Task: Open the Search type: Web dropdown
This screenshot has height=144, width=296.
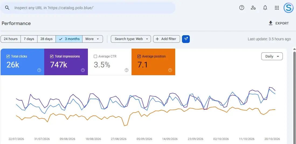Action: pyautogui.click(x=131, y=39)
